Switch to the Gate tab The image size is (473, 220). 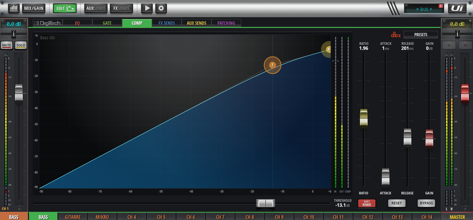[x=107, y=23]
